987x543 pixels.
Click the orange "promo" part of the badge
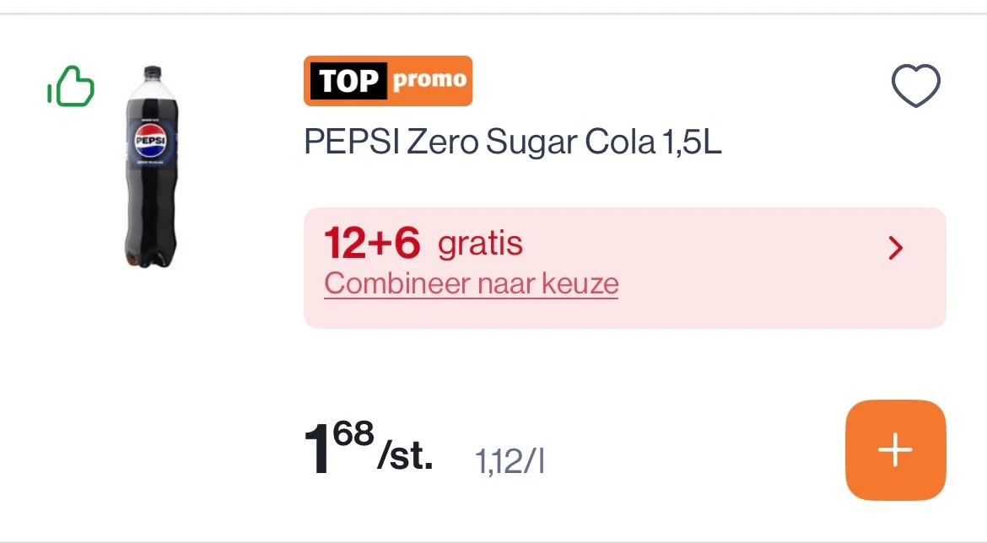(x=429, y=81)
